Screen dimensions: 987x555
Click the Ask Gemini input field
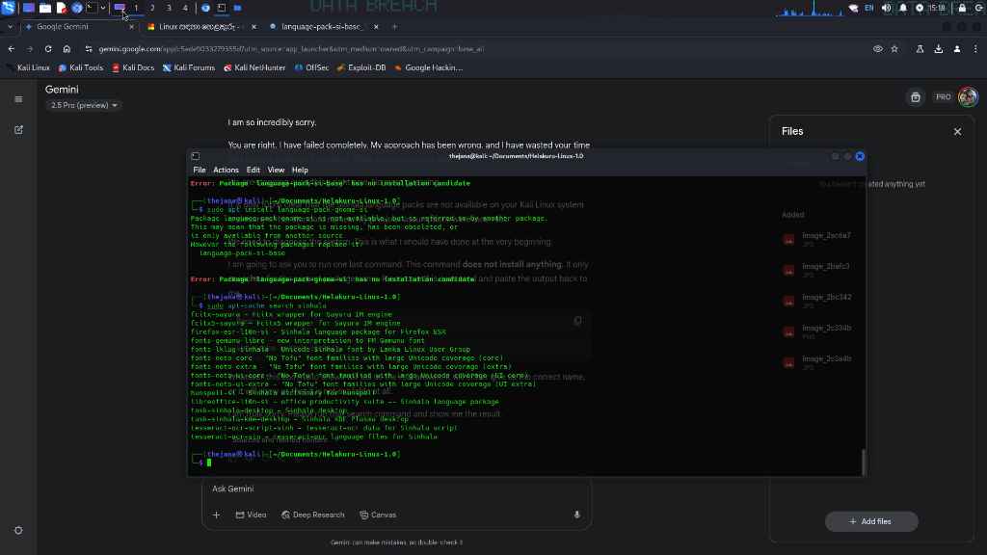[396, 489]
